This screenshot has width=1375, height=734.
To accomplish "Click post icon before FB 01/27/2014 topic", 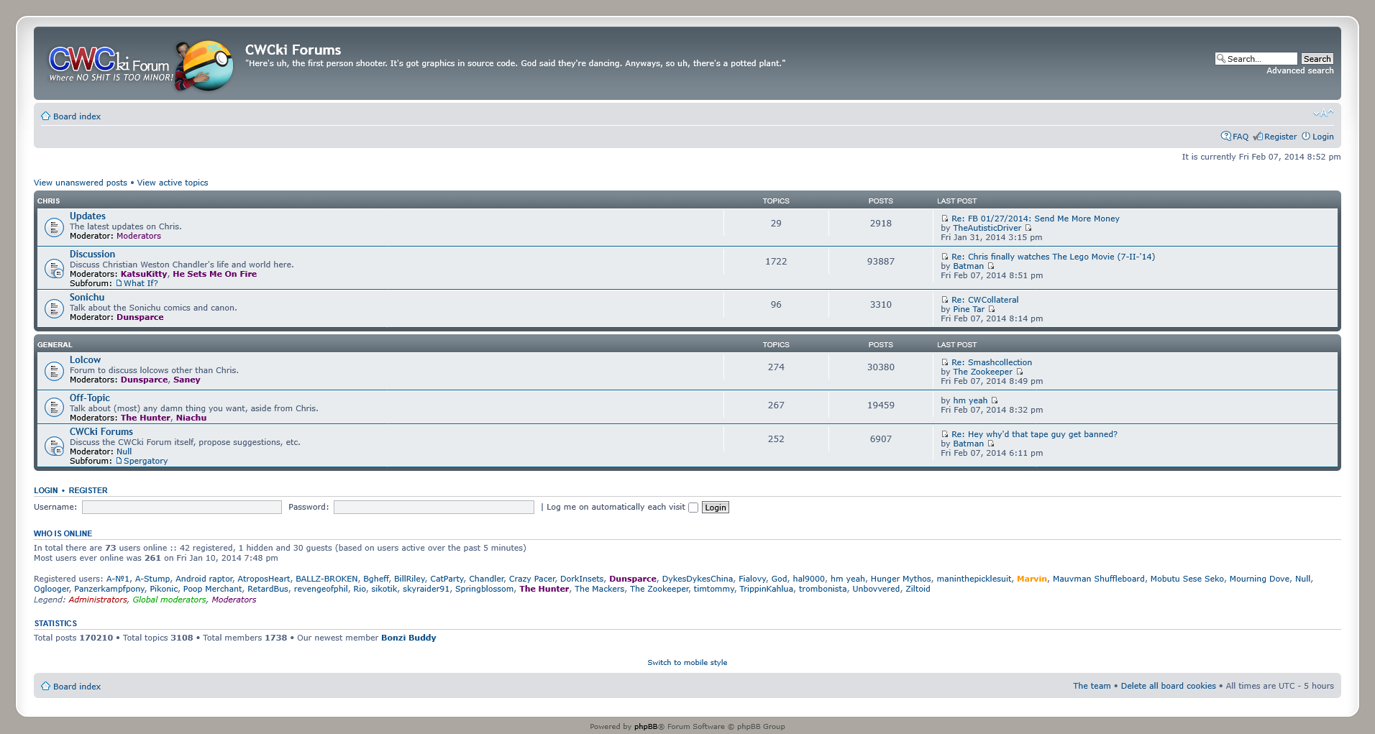I will (x=945, y=219).
